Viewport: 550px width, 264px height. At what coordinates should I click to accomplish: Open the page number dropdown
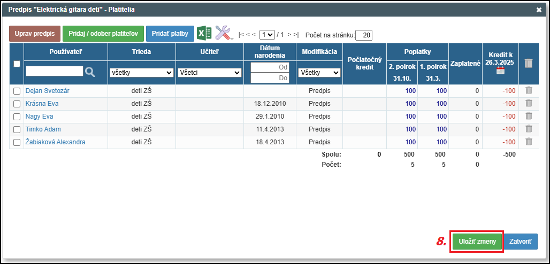(x=266, y=35)
